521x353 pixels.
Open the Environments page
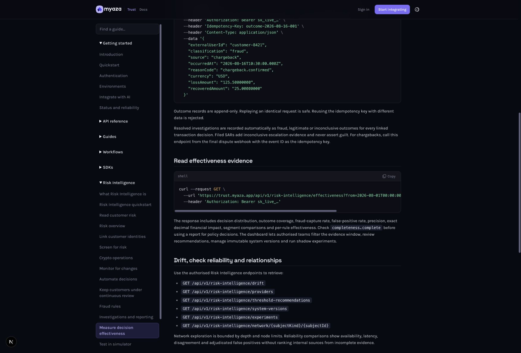(112, 86)
